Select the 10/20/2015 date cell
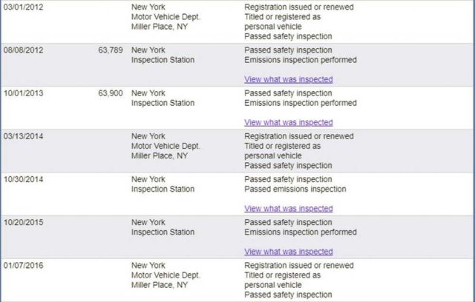 pos(23,223)
